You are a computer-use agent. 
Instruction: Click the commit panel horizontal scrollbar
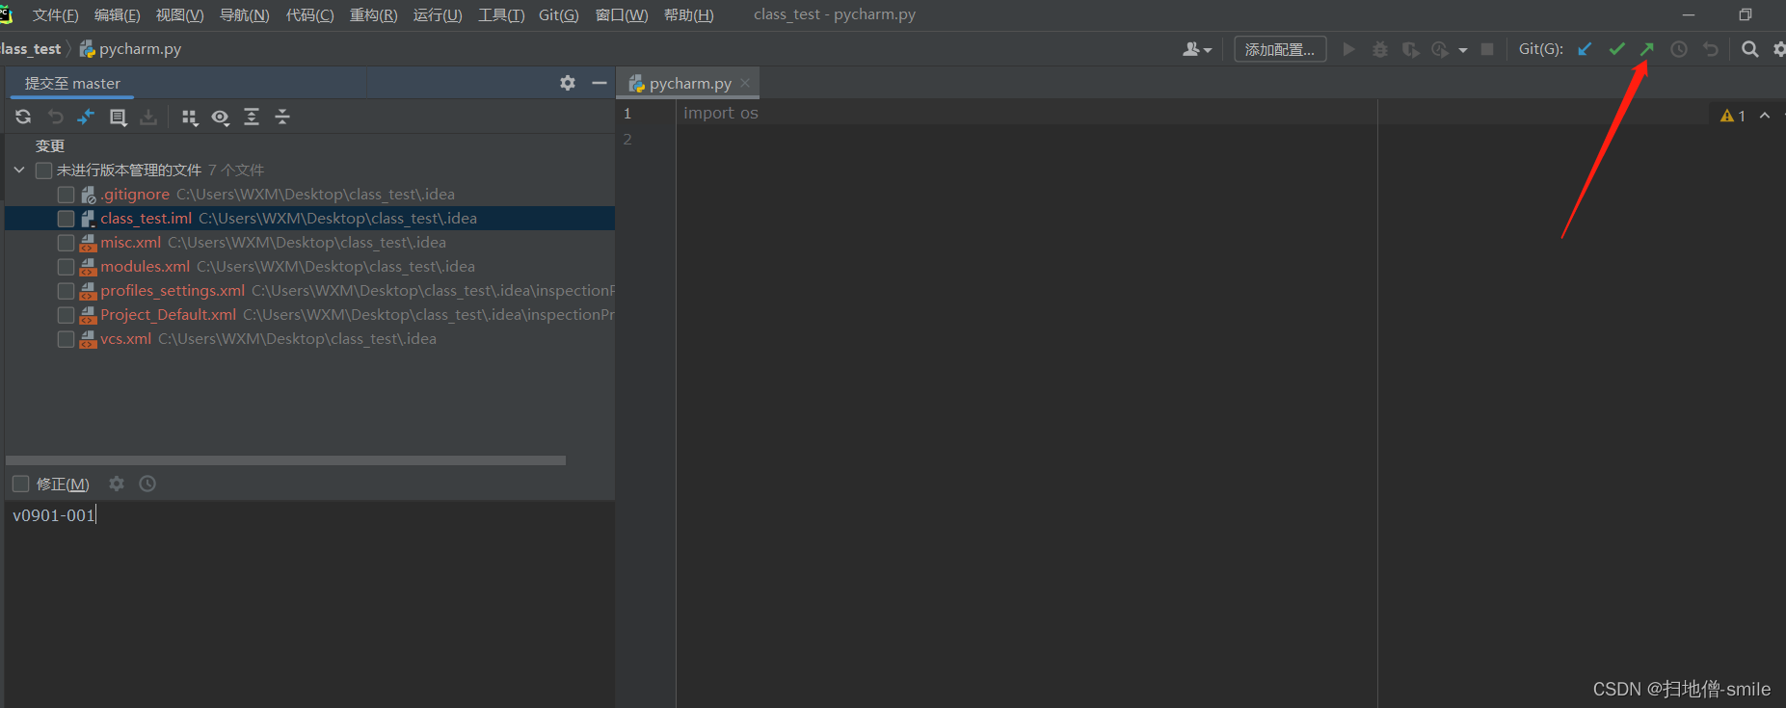[x=285, y=460]
